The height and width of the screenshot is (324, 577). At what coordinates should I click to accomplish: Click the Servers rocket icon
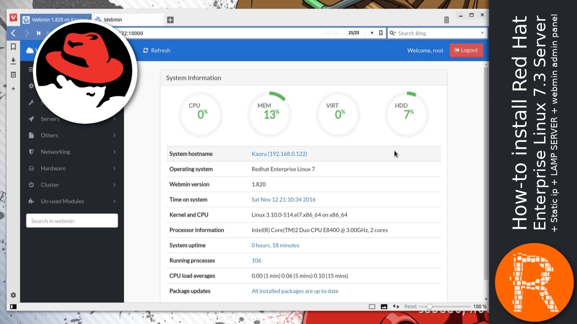pos(31,119)
